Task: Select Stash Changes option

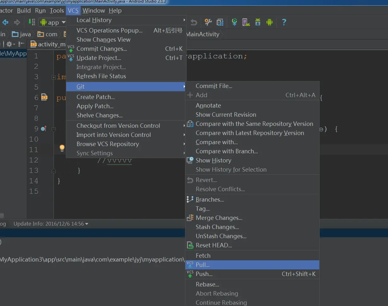Action: click(252, 227)
